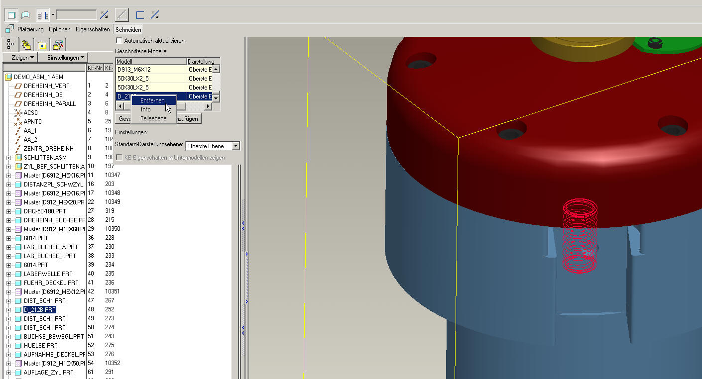Click the flip direction icon right of the value field
Image resolution: width=702 pixels, height=379 pixels.
click(104, 15)
